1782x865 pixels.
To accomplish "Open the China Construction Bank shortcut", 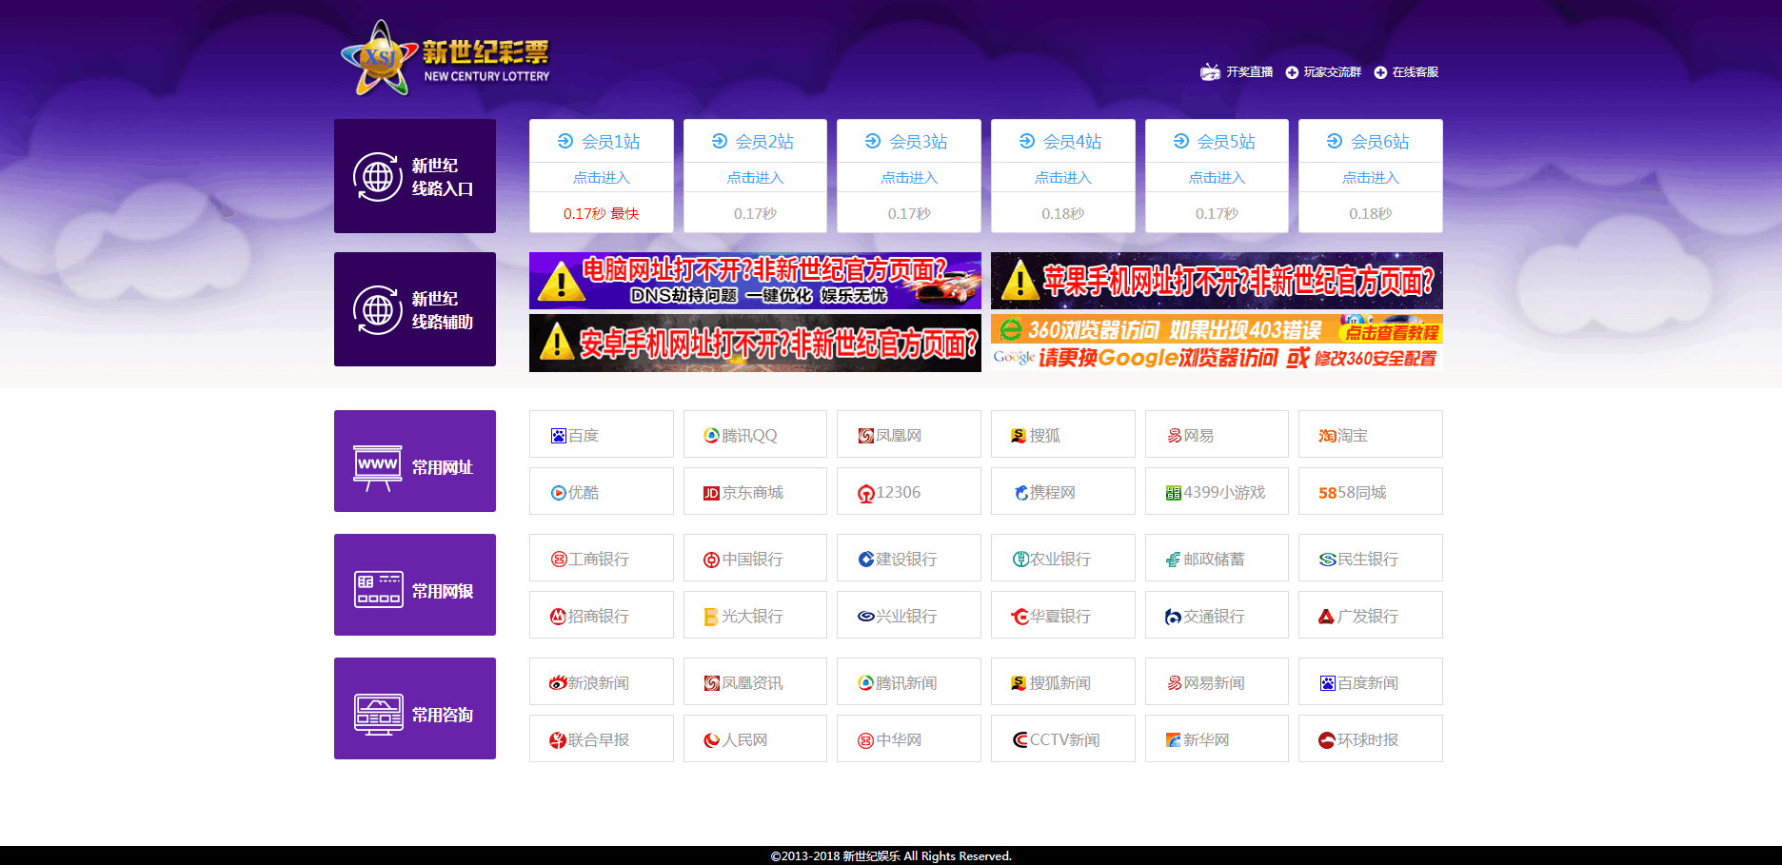I will 908,558.
